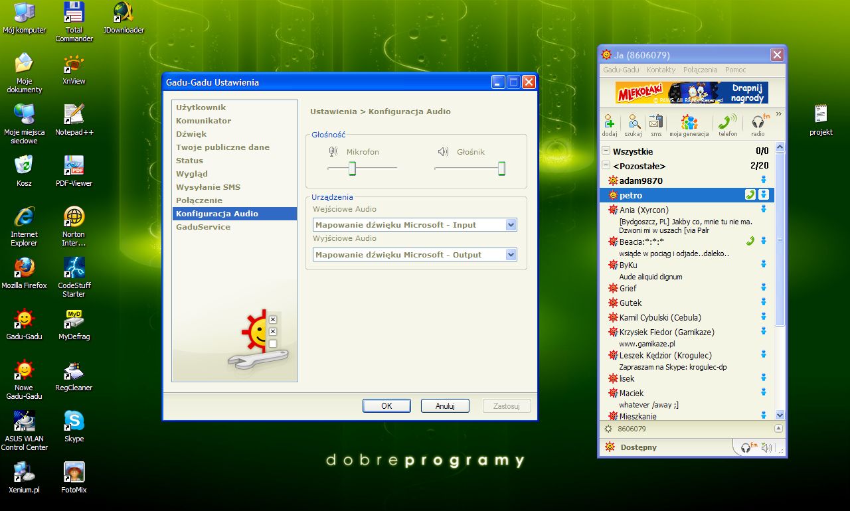The height and width of the screenshot is (511, 850).
Task: Select RegCleaner desktop icon
Action: coord(74,376)
